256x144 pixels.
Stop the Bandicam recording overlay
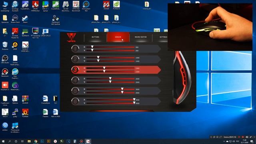pos(243,137)
